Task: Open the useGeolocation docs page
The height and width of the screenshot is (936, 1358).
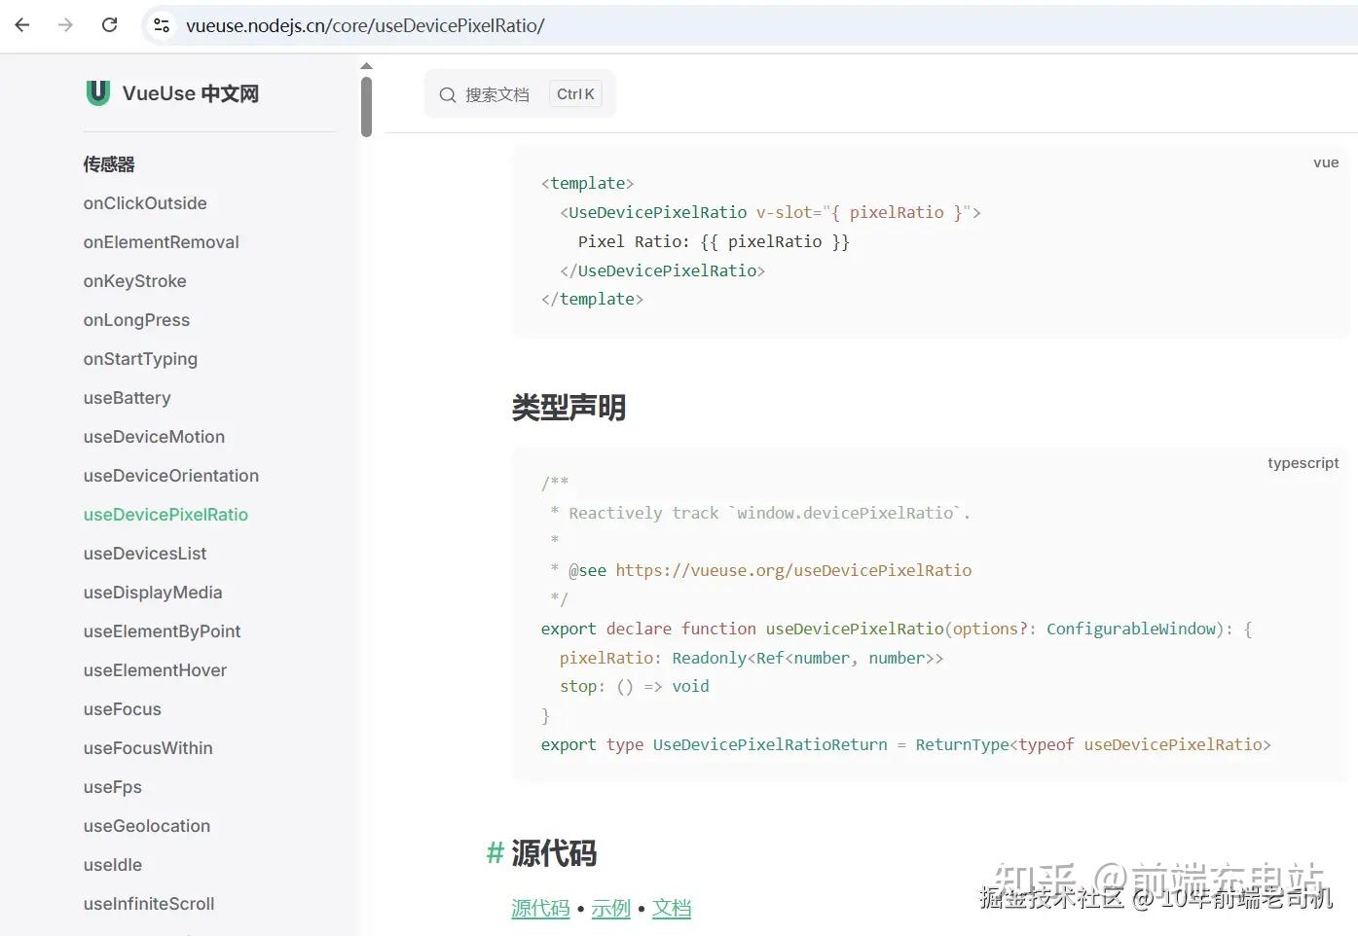Action: click(146, 826)
